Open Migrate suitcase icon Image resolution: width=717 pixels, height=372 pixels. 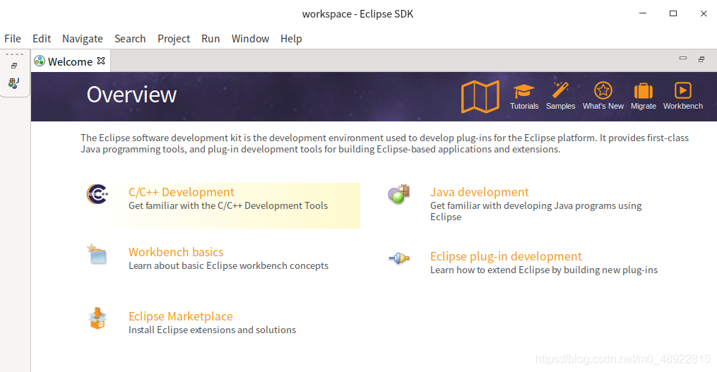[x=643, y=90]
